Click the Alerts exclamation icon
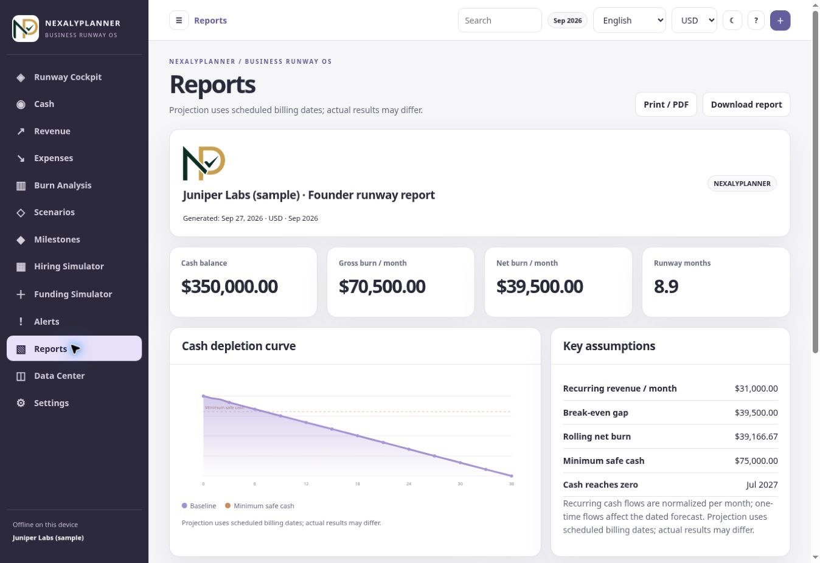Screen dimensions: 820x563 21,322
